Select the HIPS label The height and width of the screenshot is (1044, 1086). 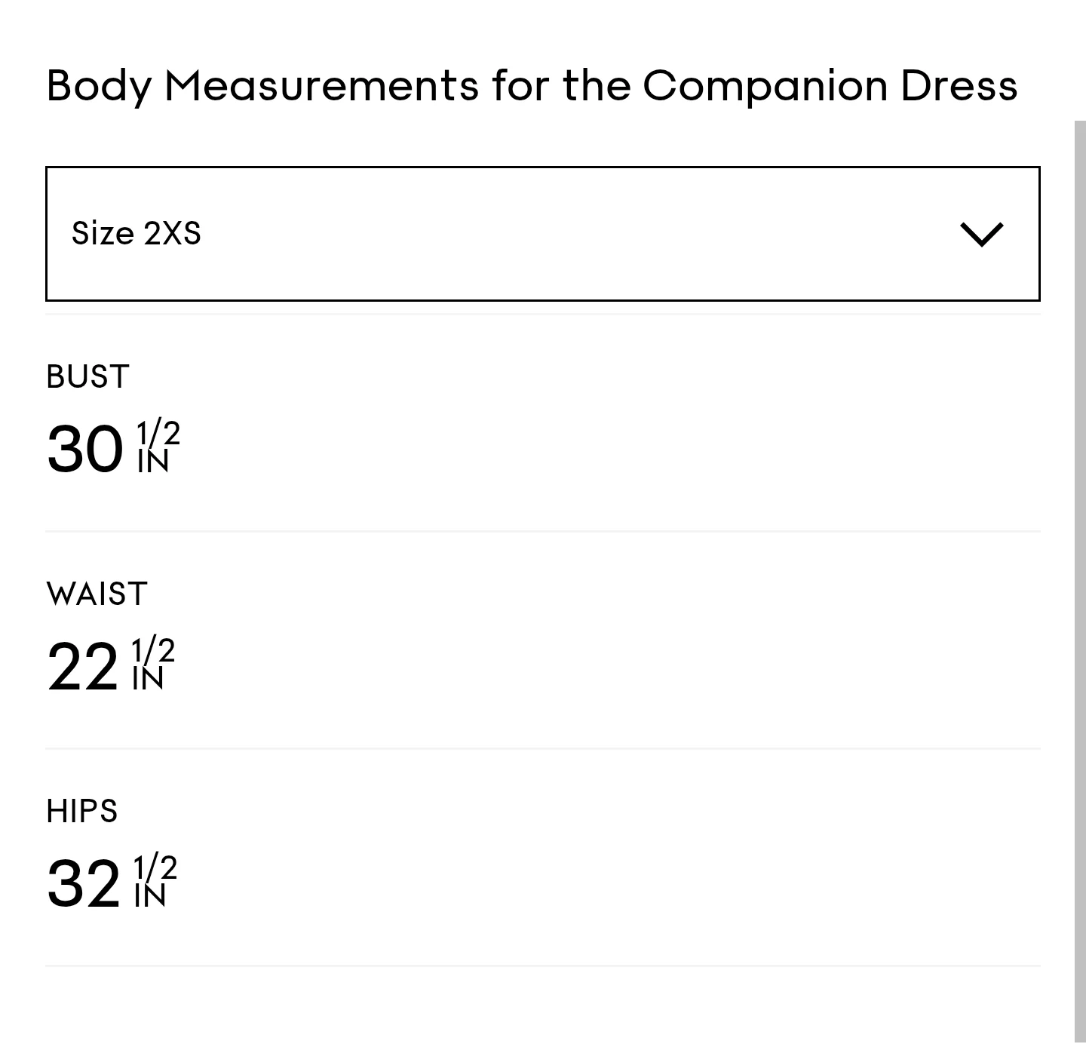coord(81,812)
